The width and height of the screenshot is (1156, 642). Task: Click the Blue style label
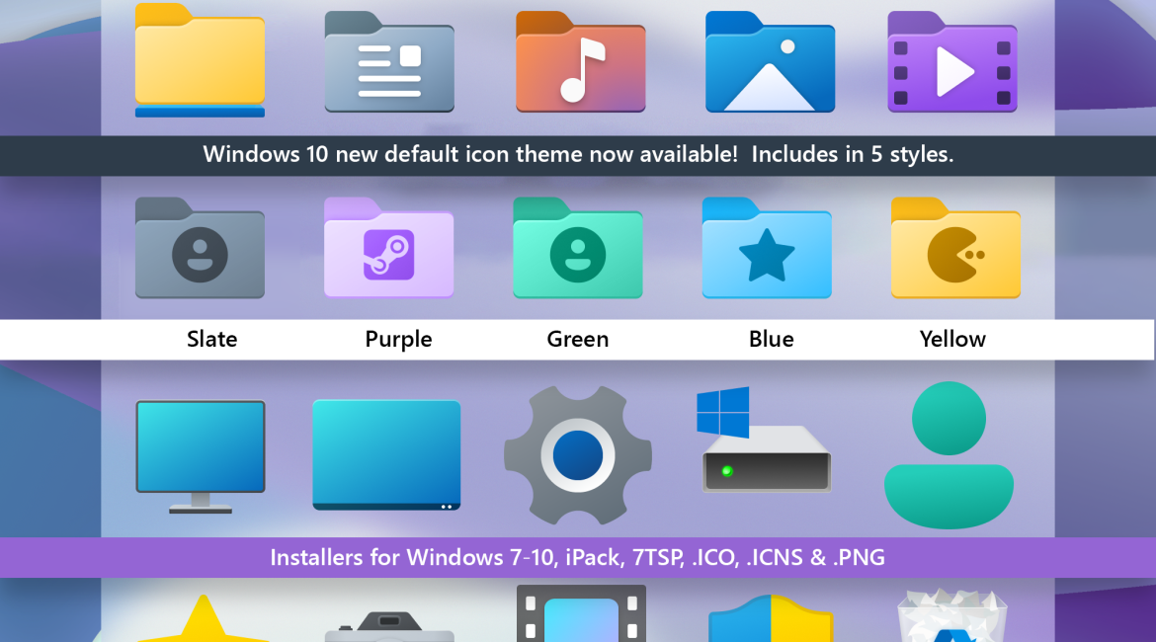(771, 339)
